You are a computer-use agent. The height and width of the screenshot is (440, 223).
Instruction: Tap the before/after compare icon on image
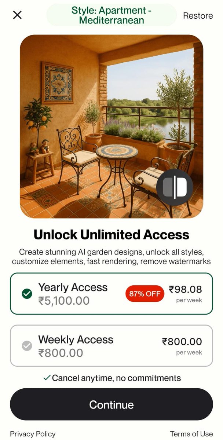tap(175, 187)
